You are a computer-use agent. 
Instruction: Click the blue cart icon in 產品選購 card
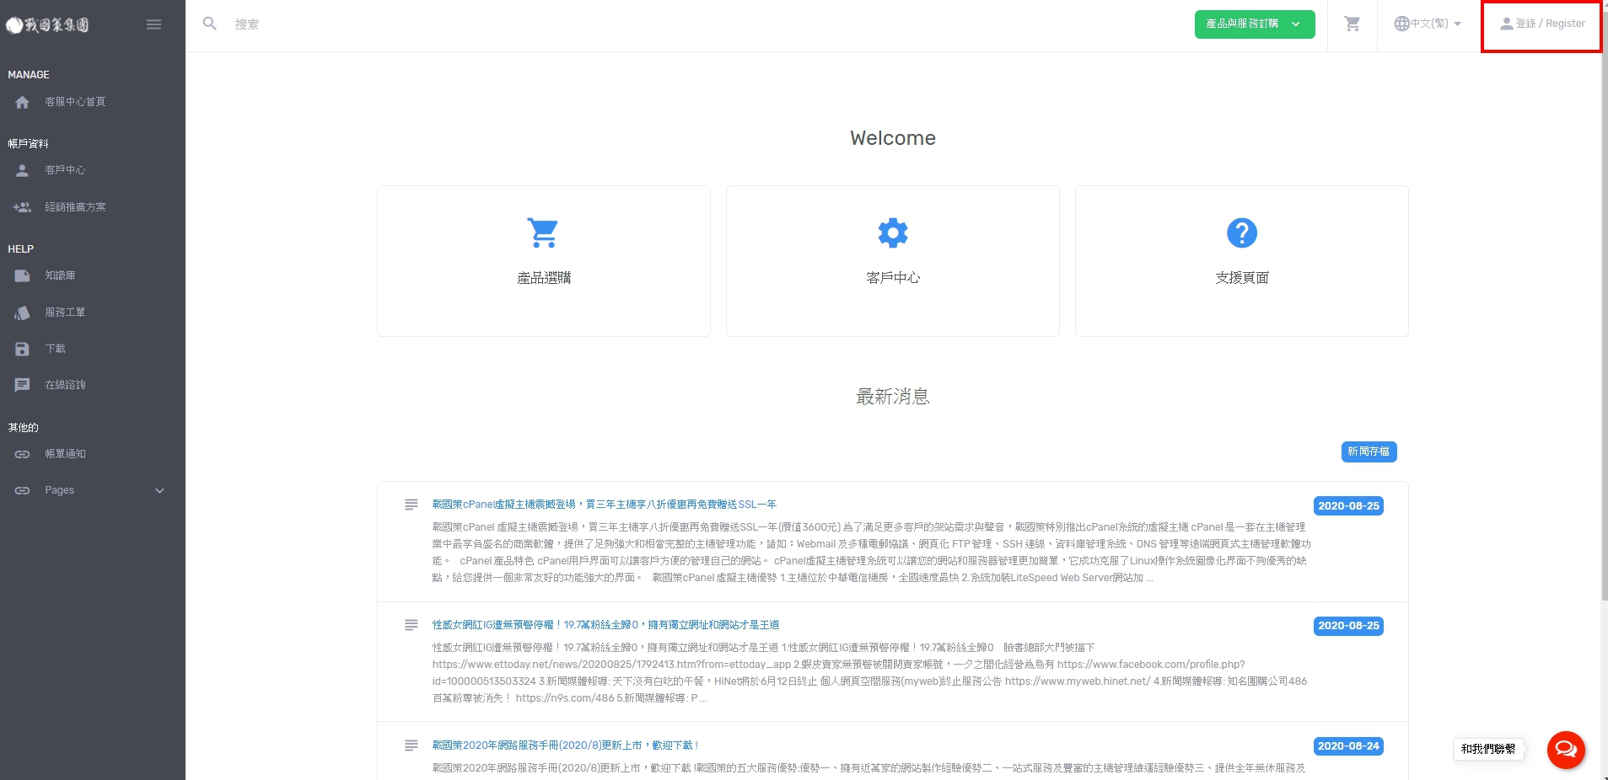[543, 232]
